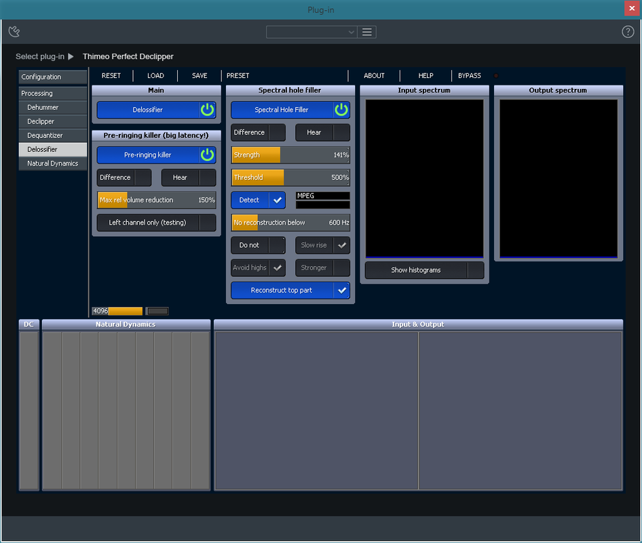This screenshot has width=642, height=543.
Task: Open the hamburger menu next to the preset dropdown
Action: (x=367, y=32)
